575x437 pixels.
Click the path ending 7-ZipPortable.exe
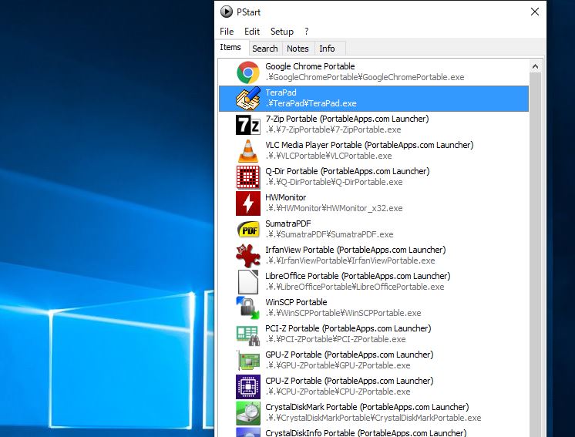click(x=333, y=129)
